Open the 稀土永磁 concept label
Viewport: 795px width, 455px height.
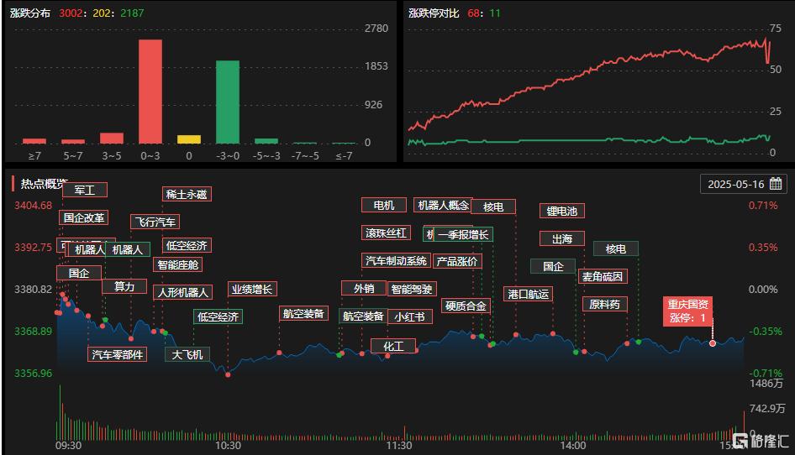[x=187, y=194]
